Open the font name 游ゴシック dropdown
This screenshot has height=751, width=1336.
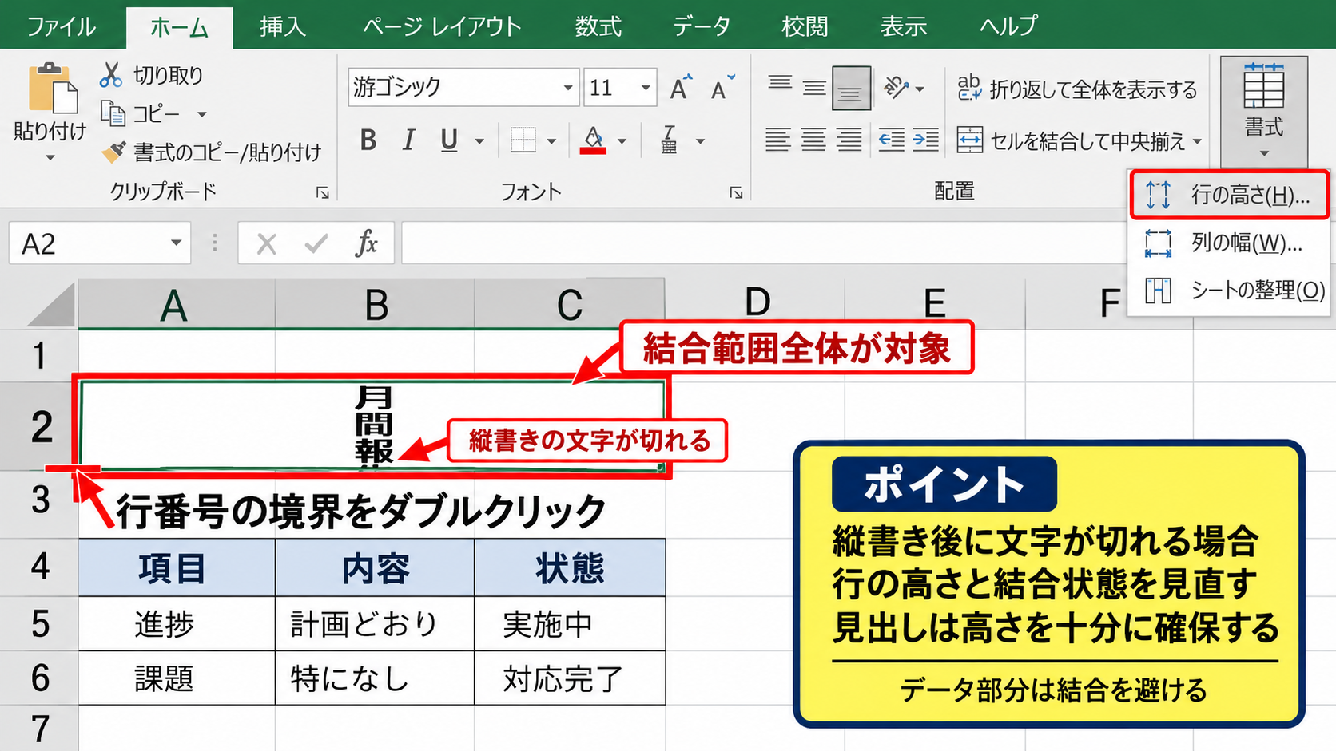(567, 87)
